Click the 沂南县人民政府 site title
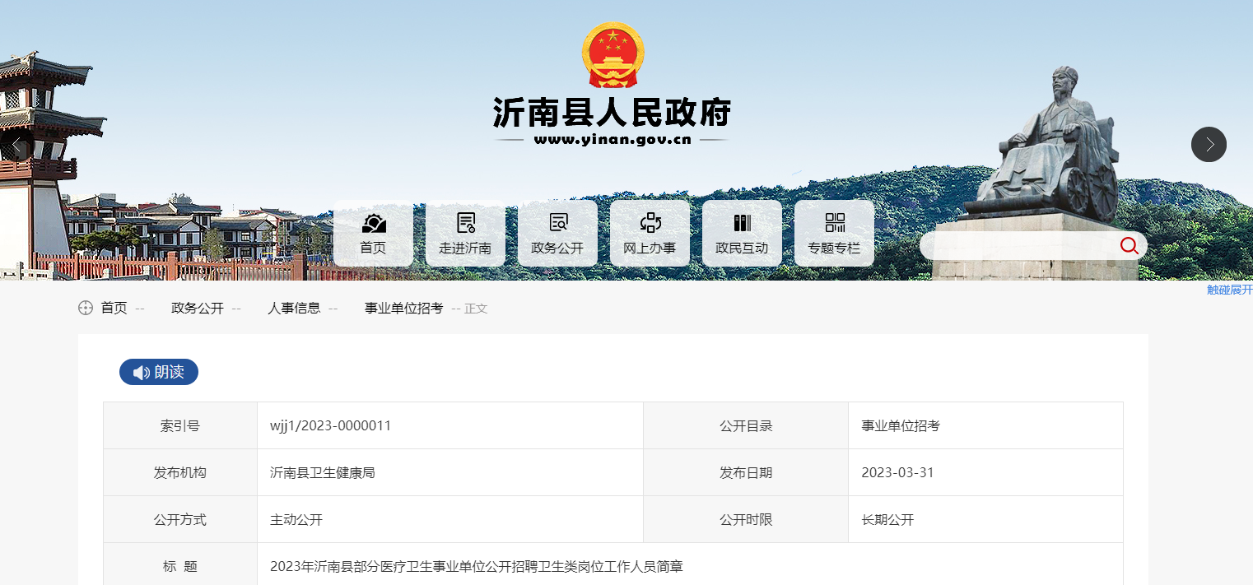 [612, 113]
